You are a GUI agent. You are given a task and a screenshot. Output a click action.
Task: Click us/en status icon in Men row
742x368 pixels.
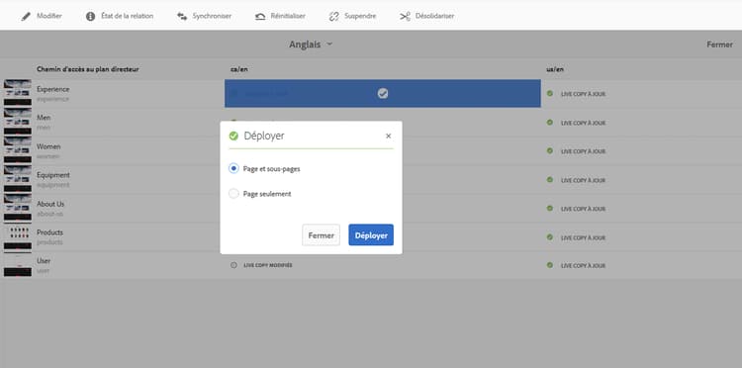click(550, 122)
